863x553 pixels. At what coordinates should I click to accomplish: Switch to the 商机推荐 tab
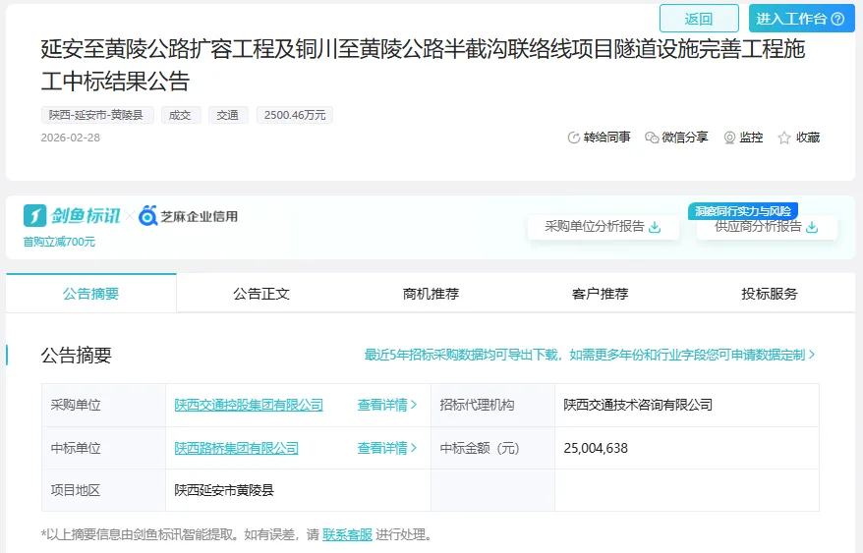point(431,294)
